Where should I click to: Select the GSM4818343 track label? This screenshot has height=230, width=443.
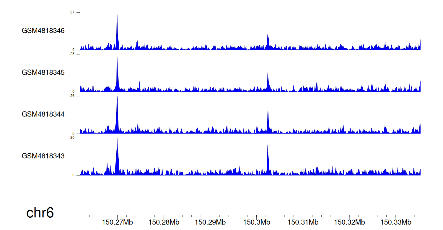pyautogui.click(x=43, y=156)
